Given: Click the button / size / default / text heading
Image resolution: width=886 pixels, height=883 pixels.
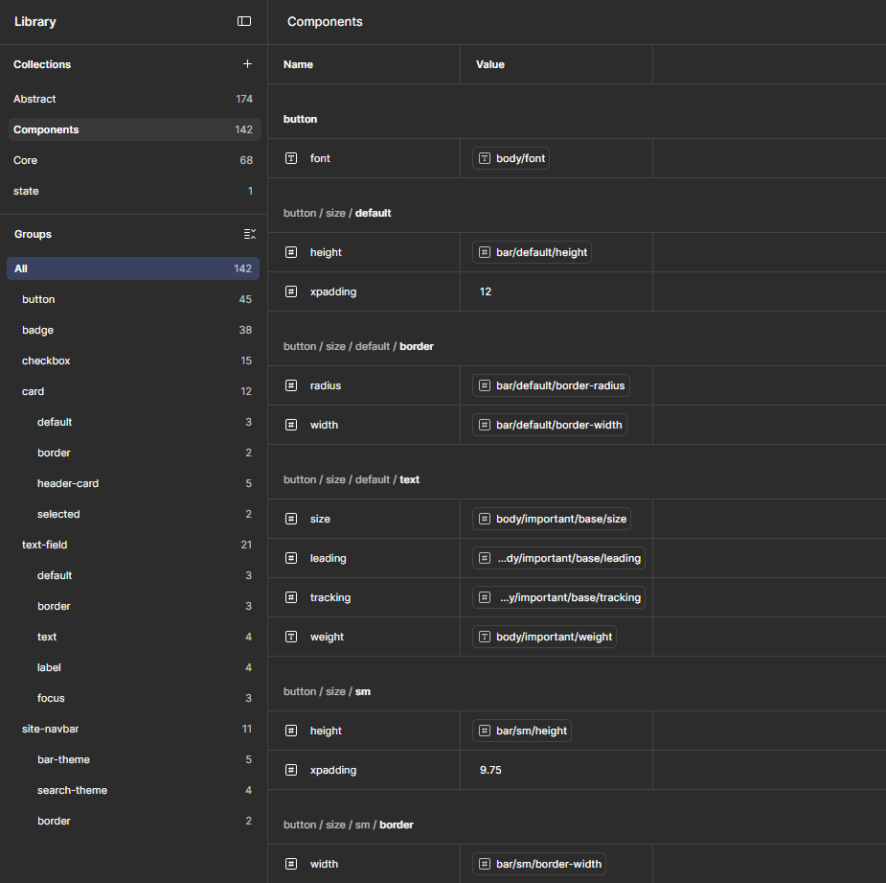Looking at the screenshot, I should pyautogui.click(x=352, y=479).
